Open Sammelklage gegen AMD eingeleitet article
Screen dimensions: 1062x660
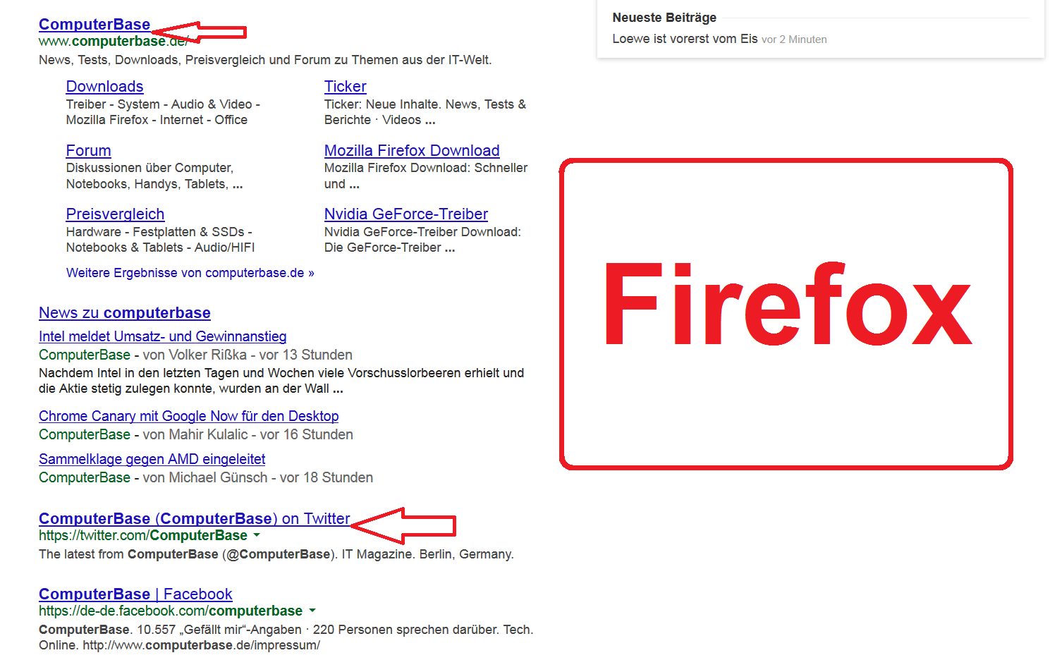(152, 460)
